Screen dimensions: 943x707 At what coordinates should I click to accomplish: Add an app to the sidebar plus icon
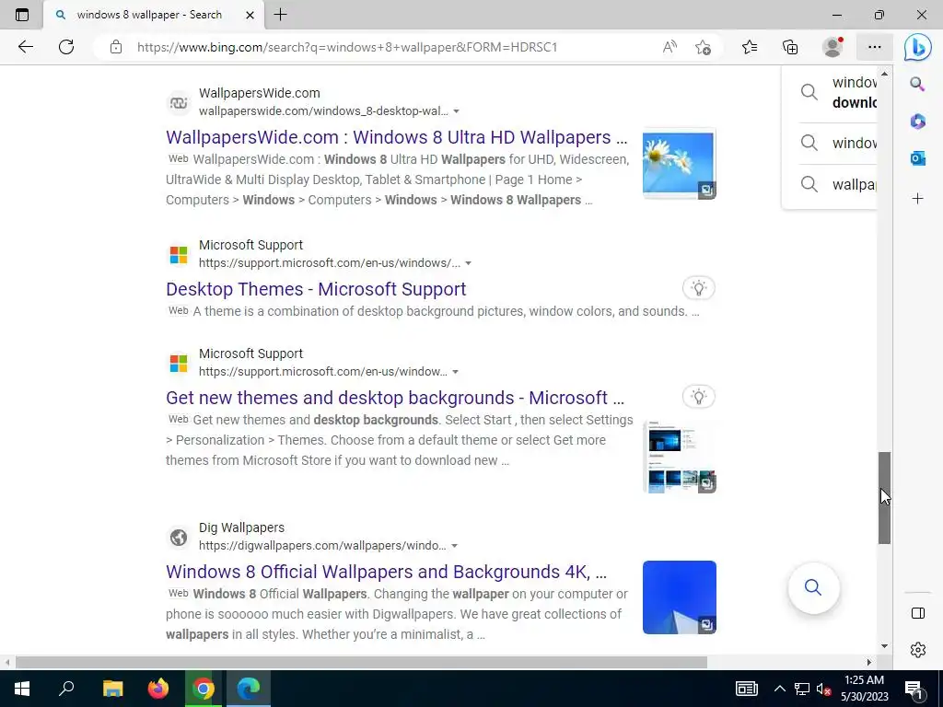tap(918, 199)
